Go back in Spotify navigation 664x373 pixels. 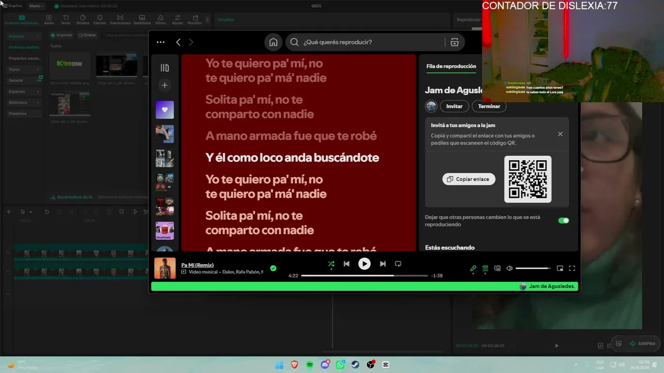click(x=178, y=42)
